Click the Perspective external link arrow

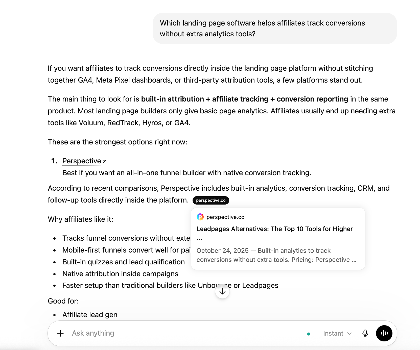coord(105,161)
